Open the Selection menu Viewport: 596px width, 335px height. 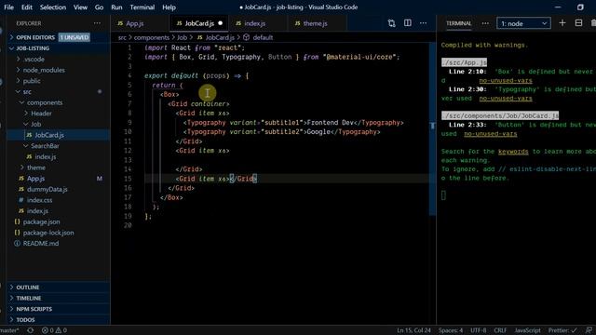(x=53, y=7)
